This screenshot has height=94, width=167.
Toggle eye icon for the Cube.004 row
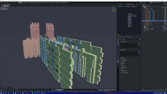[x=164, y=15]
